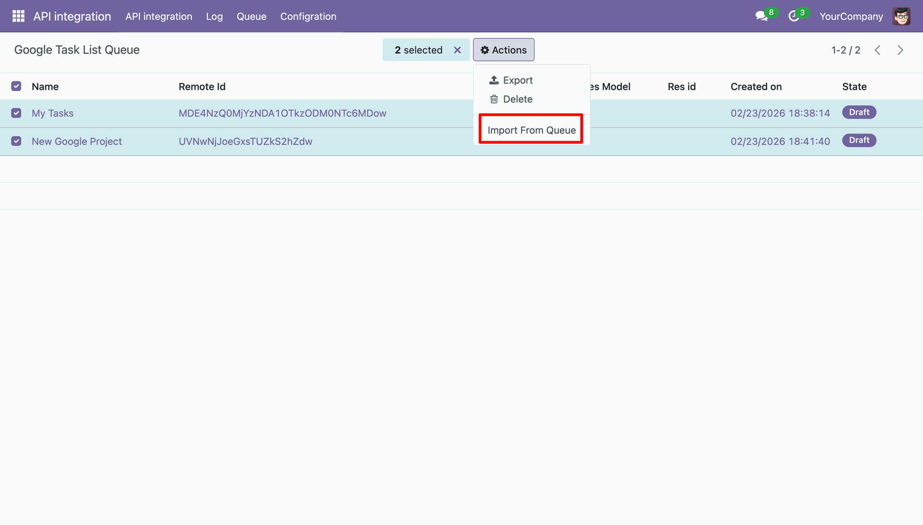923x525 pixels.
Task: Toggle the select-all header checkbox
Action: tap(16, 87)
